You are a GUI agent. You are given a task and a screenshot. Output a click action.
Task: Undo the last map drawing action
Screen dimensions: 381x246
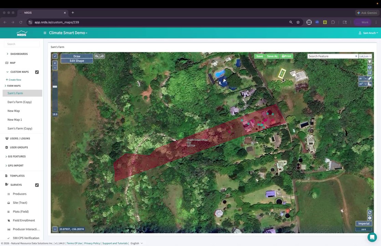point(97,56)
